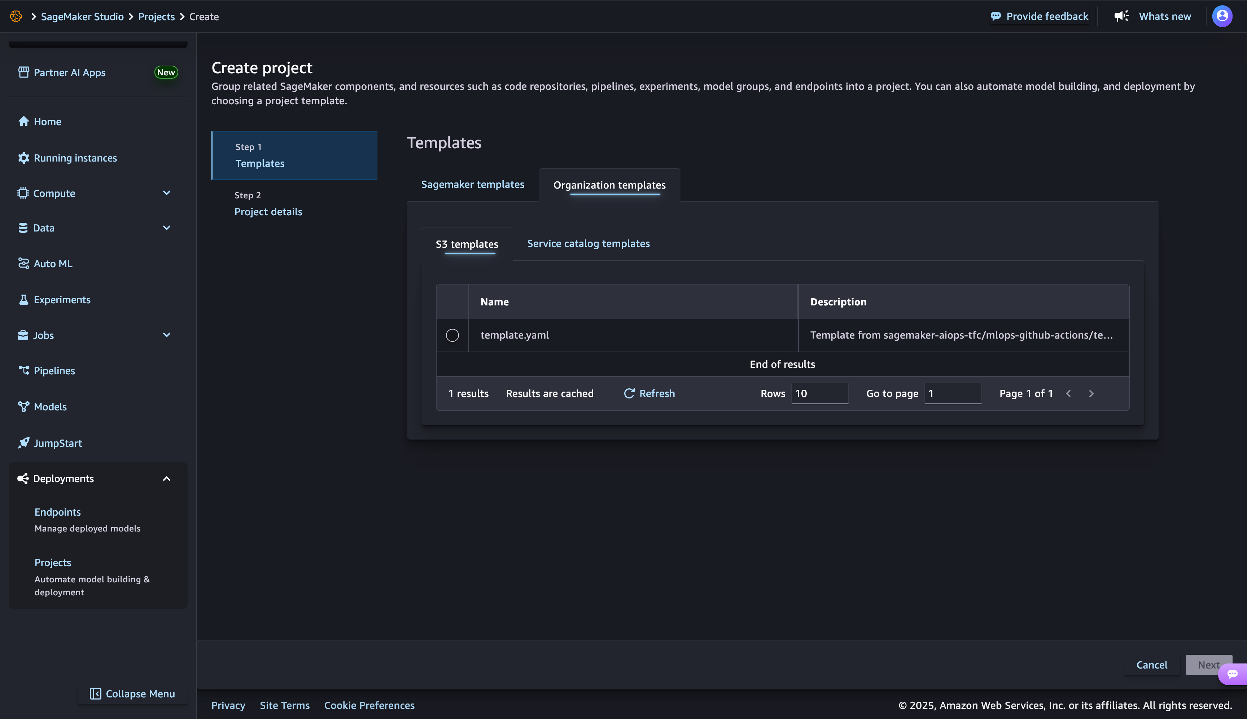Select the template.yaml radio button
Screen dimensions: 1247x719
point(452,335)
